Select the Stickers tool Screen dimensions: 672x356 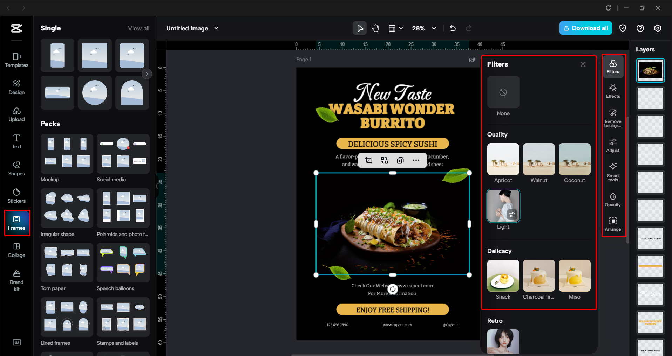click(x=16, y=195)
